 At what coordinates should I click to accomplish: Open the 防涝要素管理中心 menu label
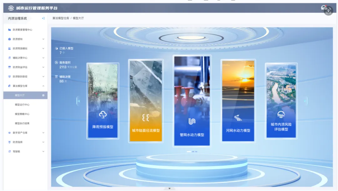coord(23,30)
